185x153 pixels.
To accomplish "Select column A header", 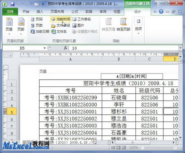I will 71,59.
